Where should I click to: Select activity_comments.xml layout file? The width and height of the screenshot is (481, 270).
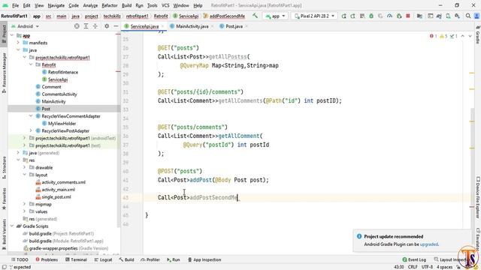(x=63, y=182)
